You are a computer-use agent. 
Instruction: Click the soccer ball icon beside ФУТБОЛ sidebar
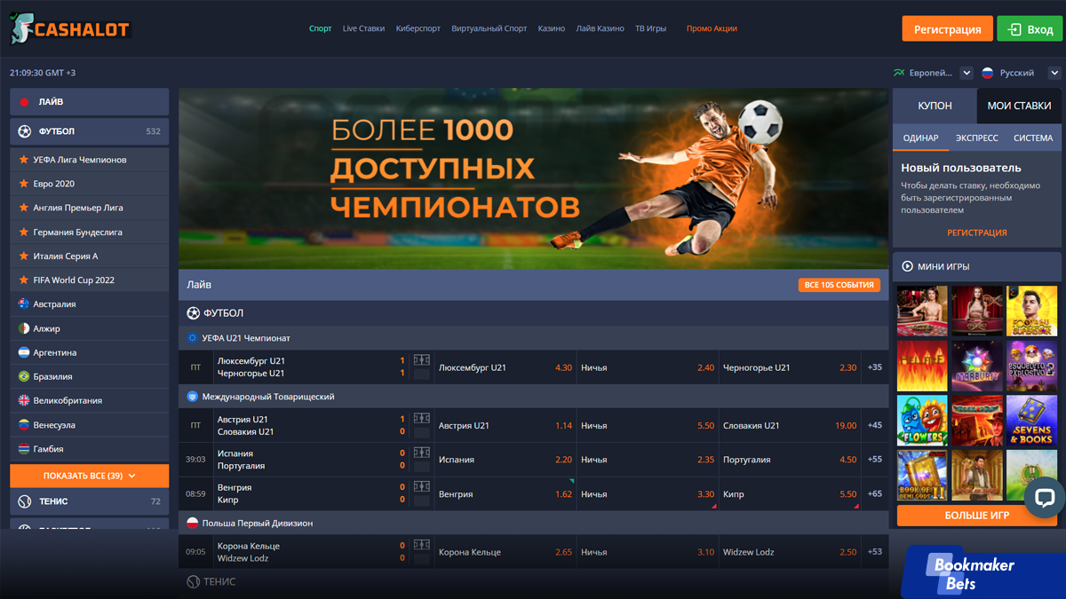click(24, 131)
